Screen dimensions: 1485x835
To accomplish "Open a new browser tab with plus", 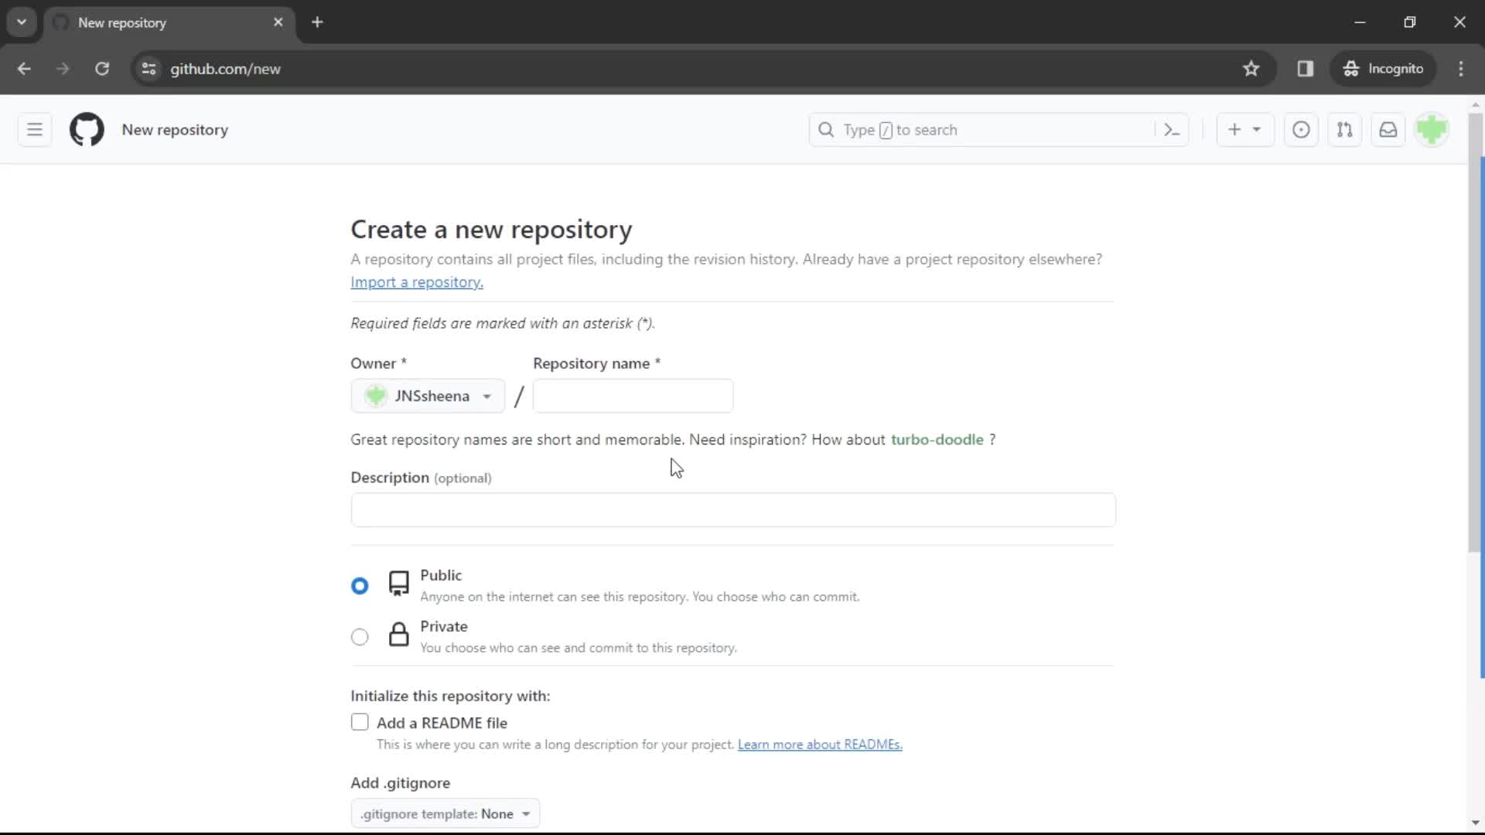I will [x=317, y=22].
